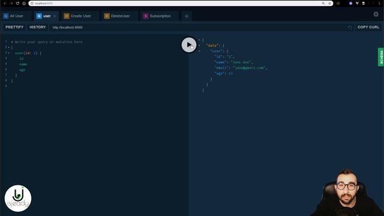Click the mutation icon on Create User tab

point(67,16)
